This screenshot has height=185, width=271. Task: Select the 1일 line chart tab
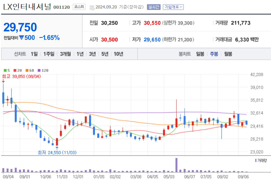pyautogui.click(x=34, y=54)
